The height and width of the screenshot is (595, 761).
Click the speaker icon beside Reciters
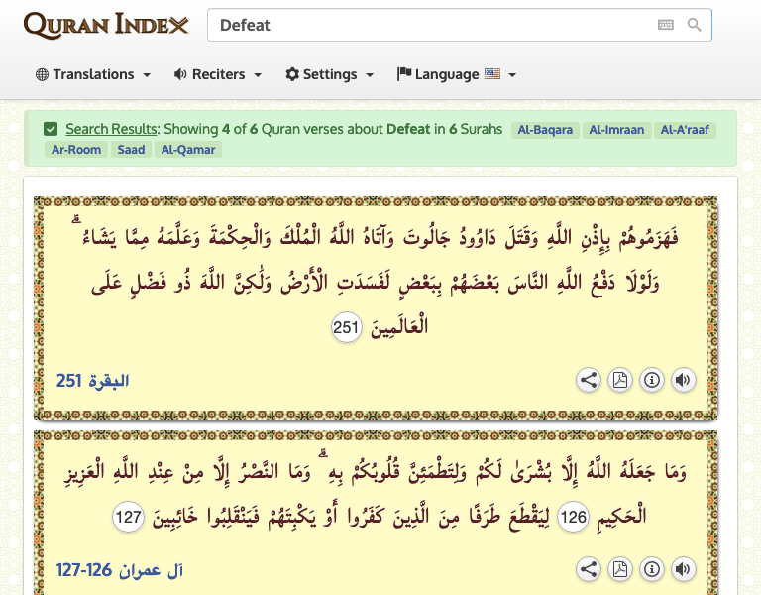pos(180,74)
